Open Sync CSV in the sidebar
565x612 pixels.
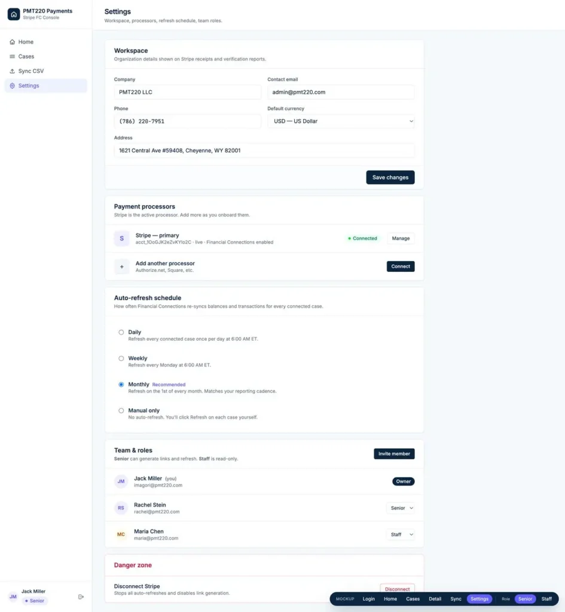point(45,71)
